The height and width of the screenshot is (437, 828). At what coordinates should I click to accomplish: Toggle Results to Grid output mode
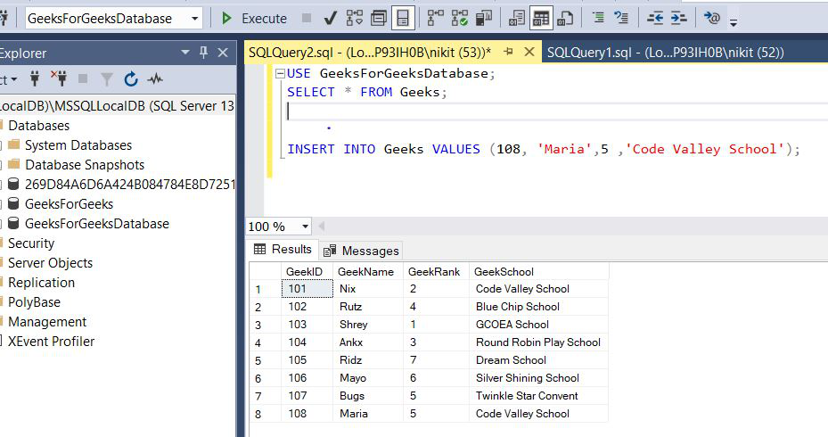pos(541,18)
